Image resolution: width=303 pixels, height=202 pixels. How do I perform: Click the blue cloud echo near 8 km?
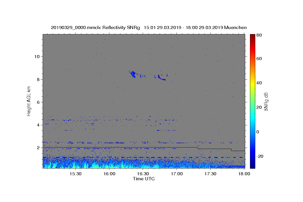pyautogui.click(x=133, y=74)
